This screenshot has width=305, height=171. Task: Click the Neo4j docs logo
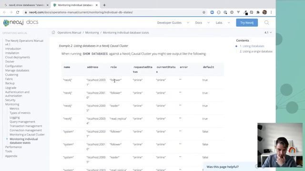point(20,22)
